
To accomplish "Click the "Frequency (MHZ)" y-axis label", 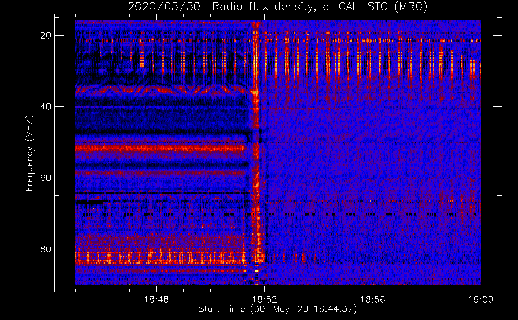I will 29,153.
